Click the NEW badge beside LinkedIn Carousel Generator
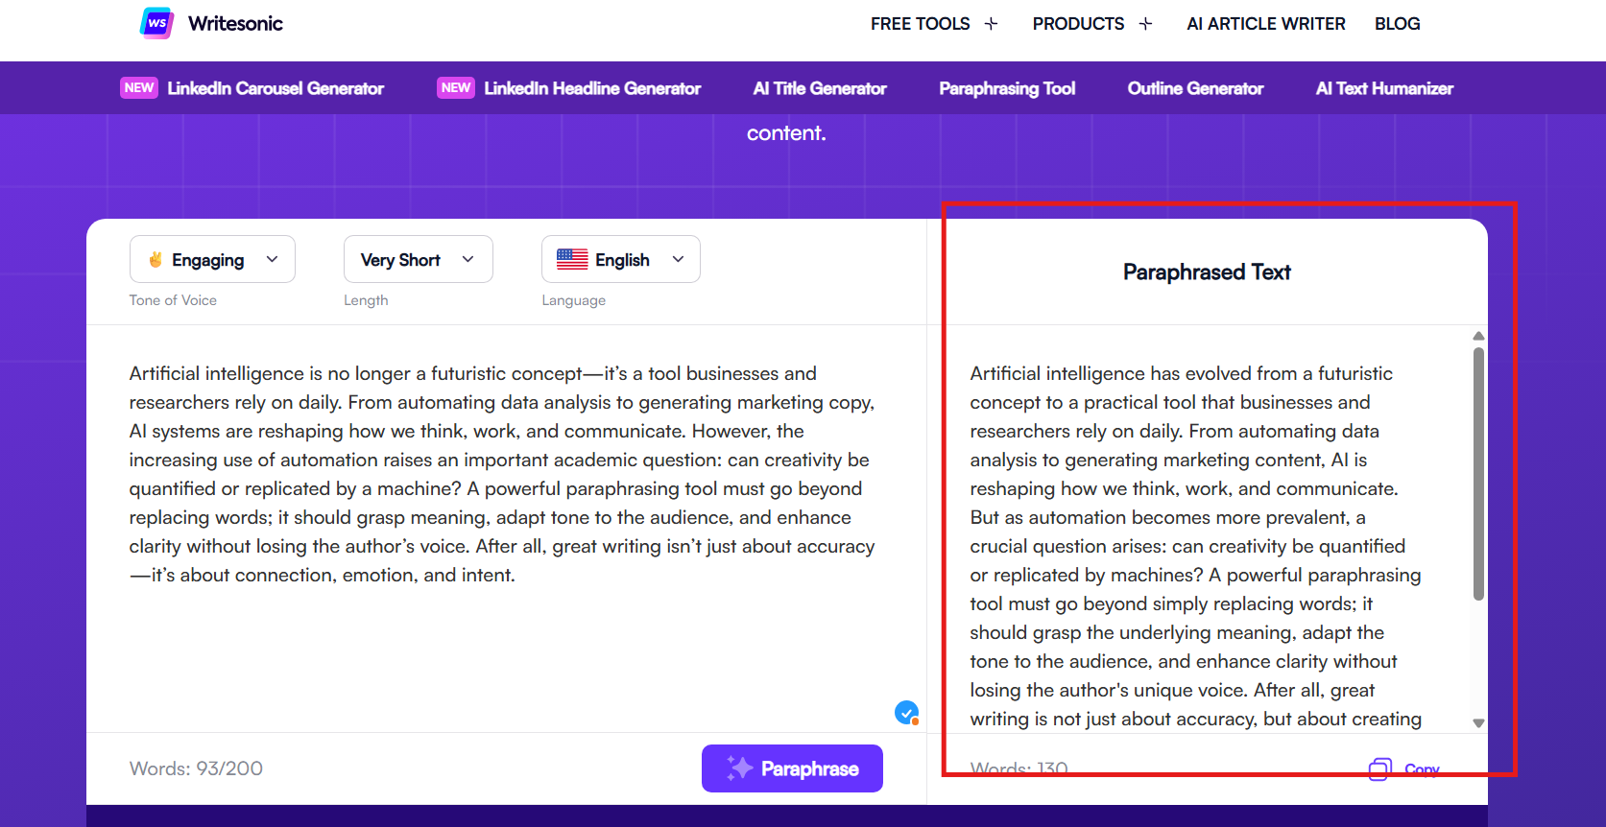1606x827 pixels. 139,88
